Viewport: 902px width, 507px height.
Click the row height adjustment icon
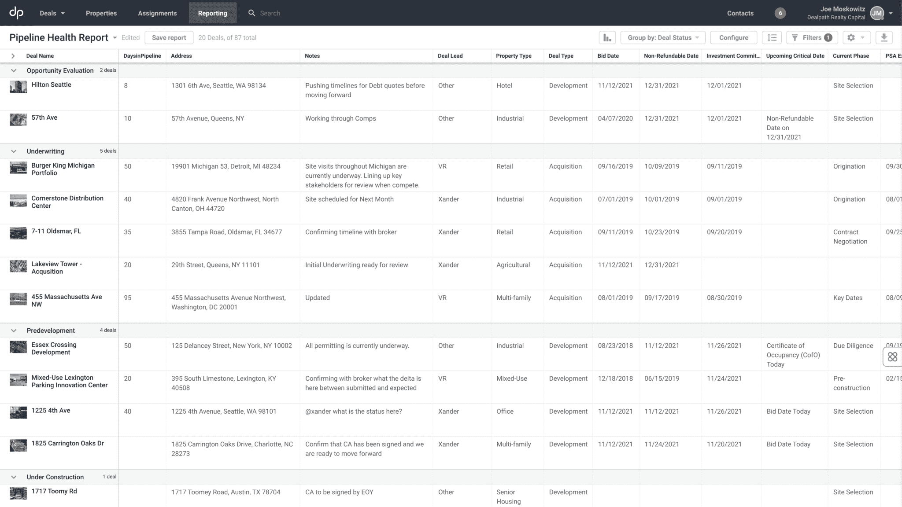[x=772, y=37]
